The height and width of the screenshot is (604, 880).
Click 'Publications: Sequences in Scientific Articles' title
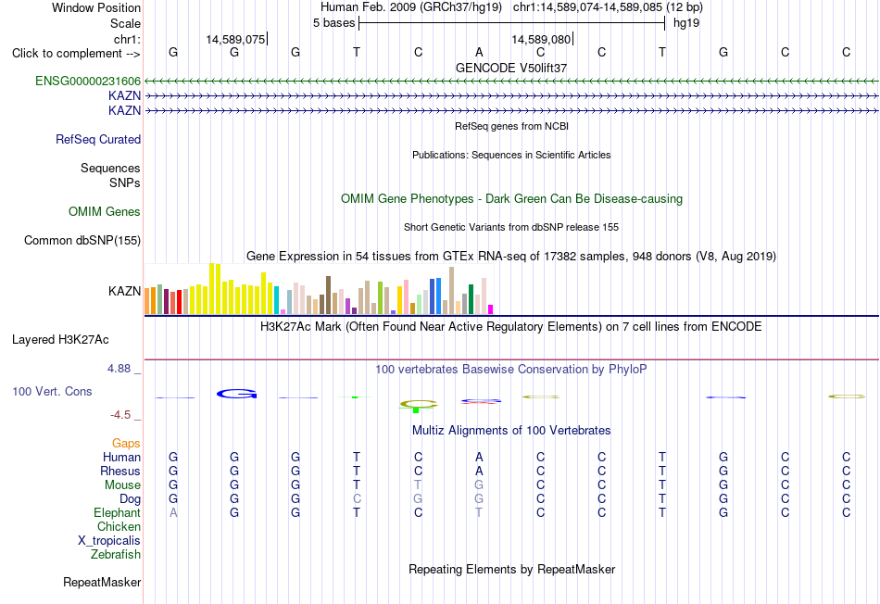coord(511,155)
